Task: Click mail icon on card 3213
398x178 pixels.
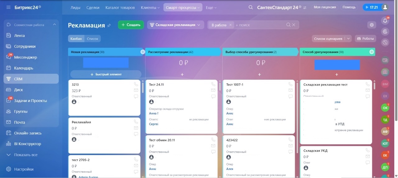Action: (136, 90)
